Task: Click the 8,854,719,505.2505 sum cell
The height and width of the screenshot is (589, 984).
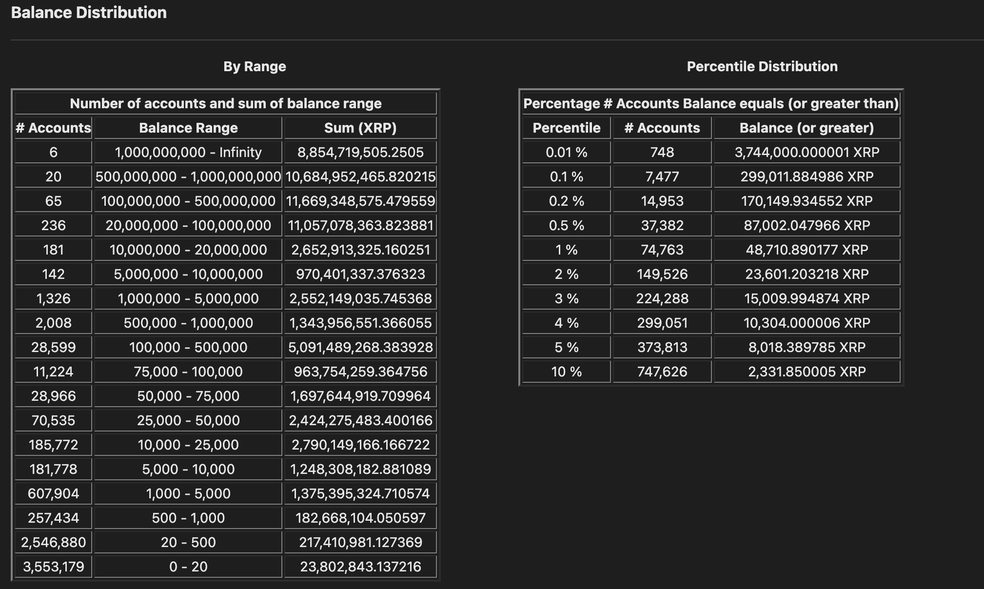Action: pyautogui.click(x=360, y=152)
